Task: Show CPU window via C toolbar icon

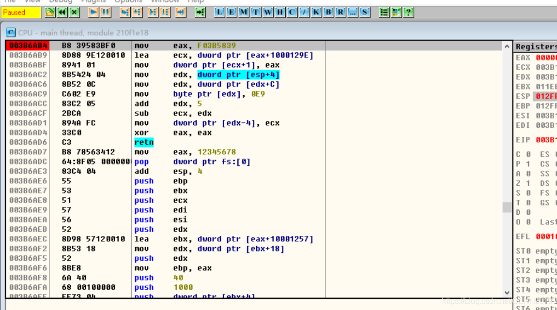Action: tap(292, 13)
